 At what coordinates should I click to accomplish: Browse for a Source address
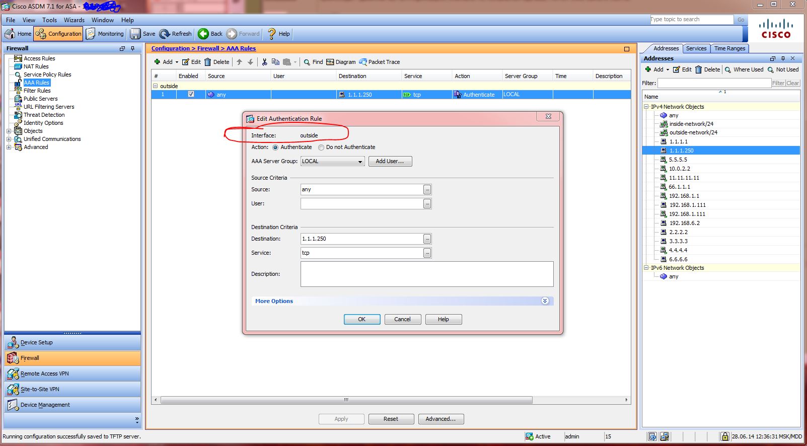coord(427,190)
